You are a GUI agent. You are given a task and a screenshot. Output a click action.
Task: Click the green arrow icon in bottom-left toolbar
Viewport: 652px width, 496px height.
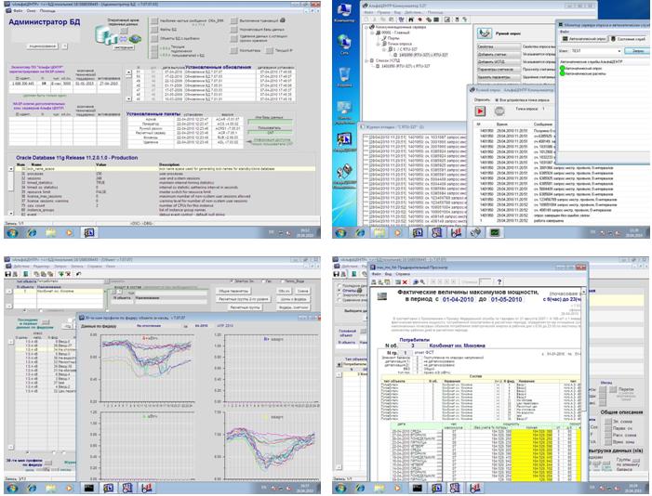tap(61, 274)
